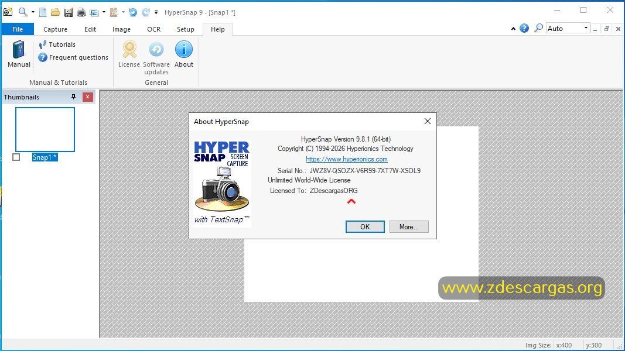This screenshot has width=625, height=351.
Task: Click the y:300 image size status entry
Action: point(593,345)
